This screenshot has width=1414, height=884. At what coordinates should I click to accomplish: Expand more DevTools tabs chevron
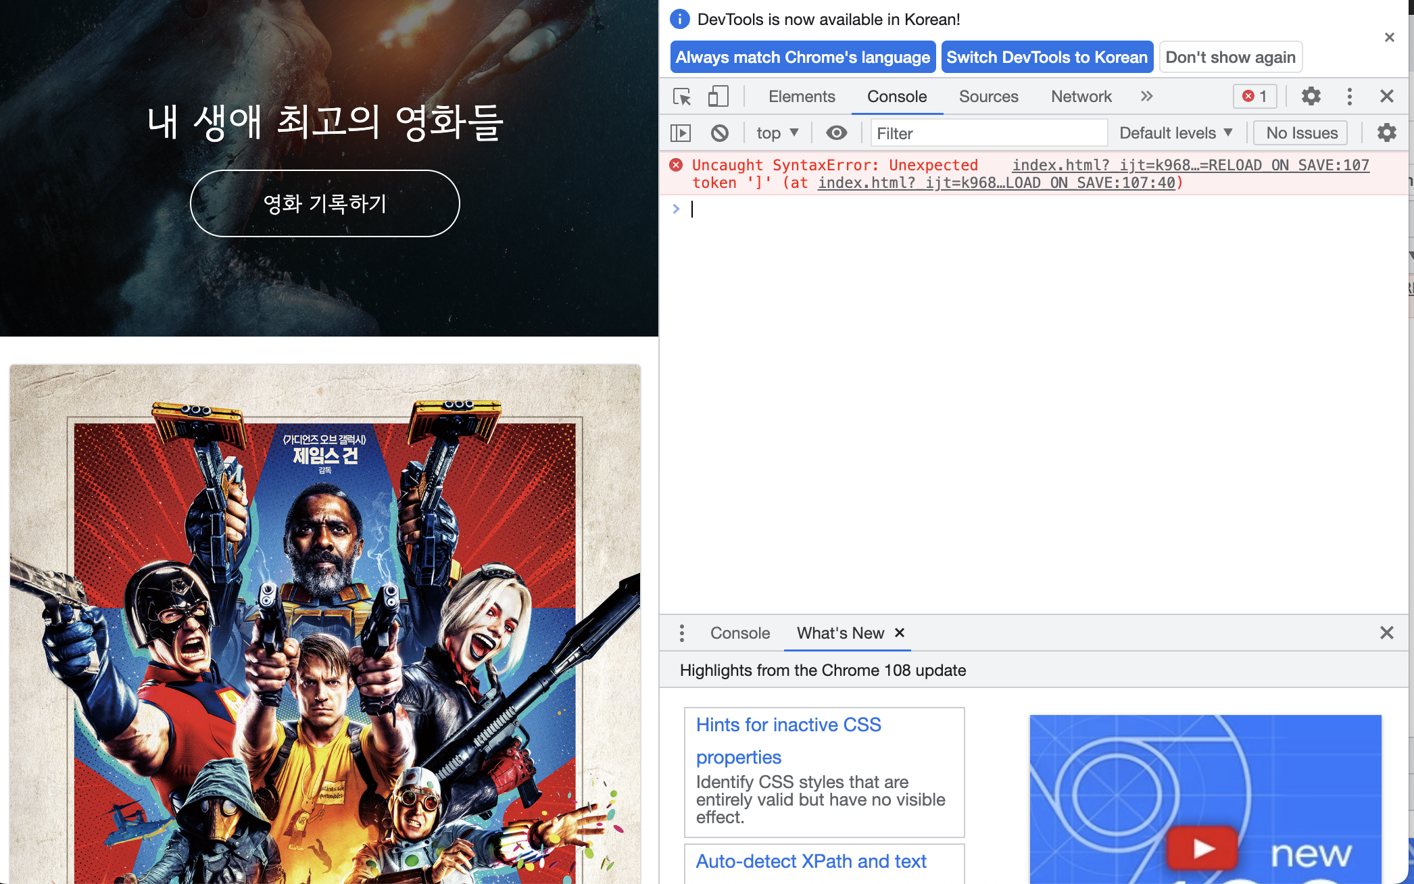click(1146, 96)
